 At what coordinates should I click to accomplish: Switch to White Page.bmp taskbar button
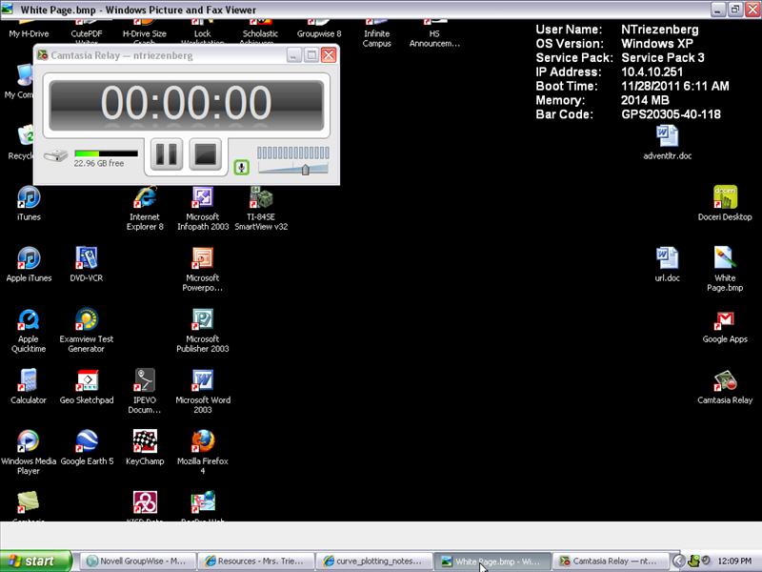492,561
